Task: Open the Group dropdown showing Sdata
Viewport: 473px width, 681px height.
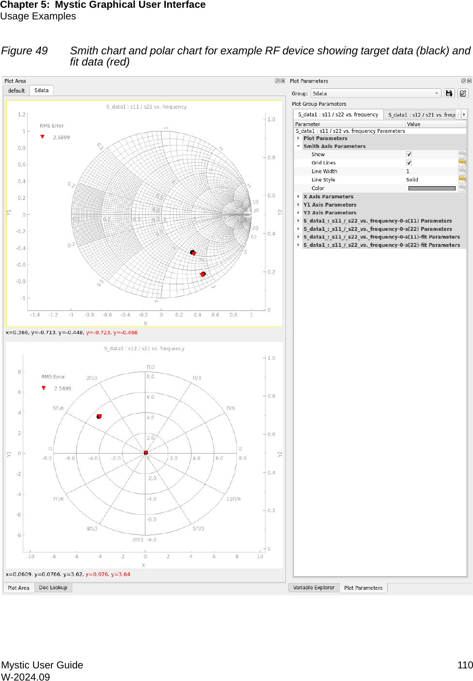Action: (375, 94)
